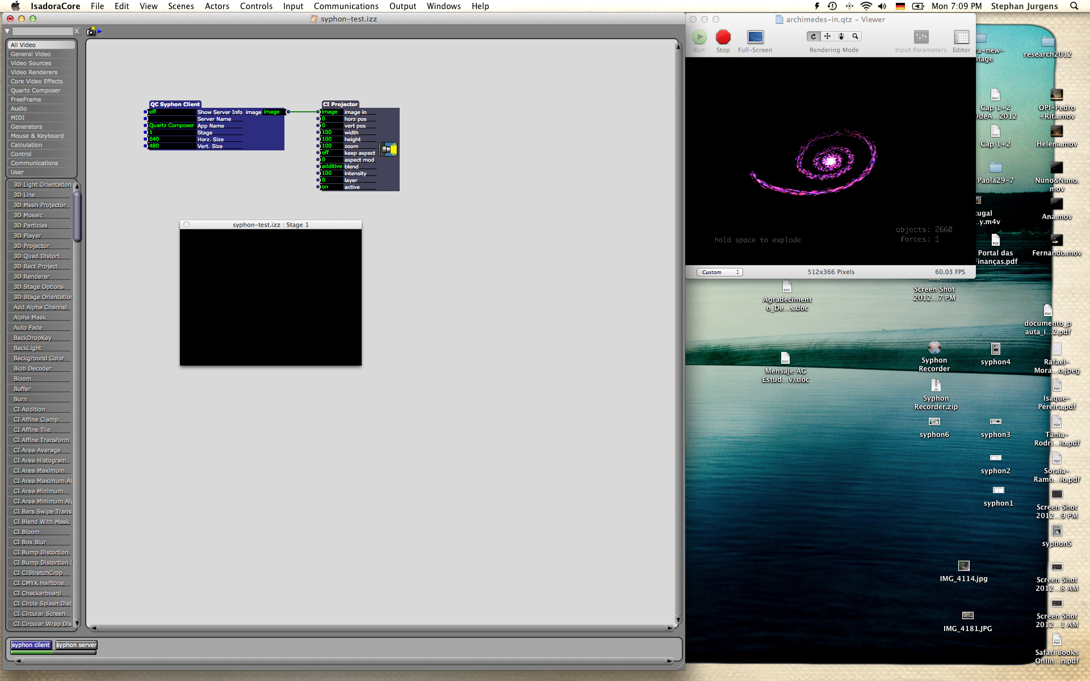This screenshot has width=1090, height=681.
Task: Select Syphon Recorder.zip on desktop
Action: tap(936, 385)
